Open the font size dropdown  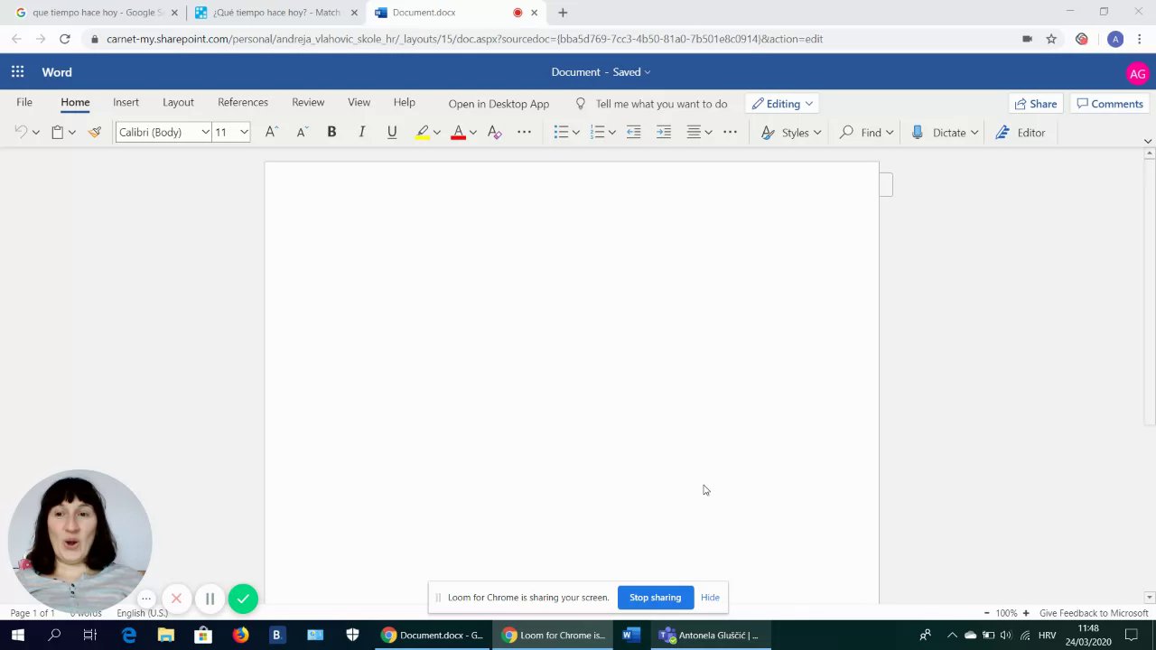click(244, 133)
